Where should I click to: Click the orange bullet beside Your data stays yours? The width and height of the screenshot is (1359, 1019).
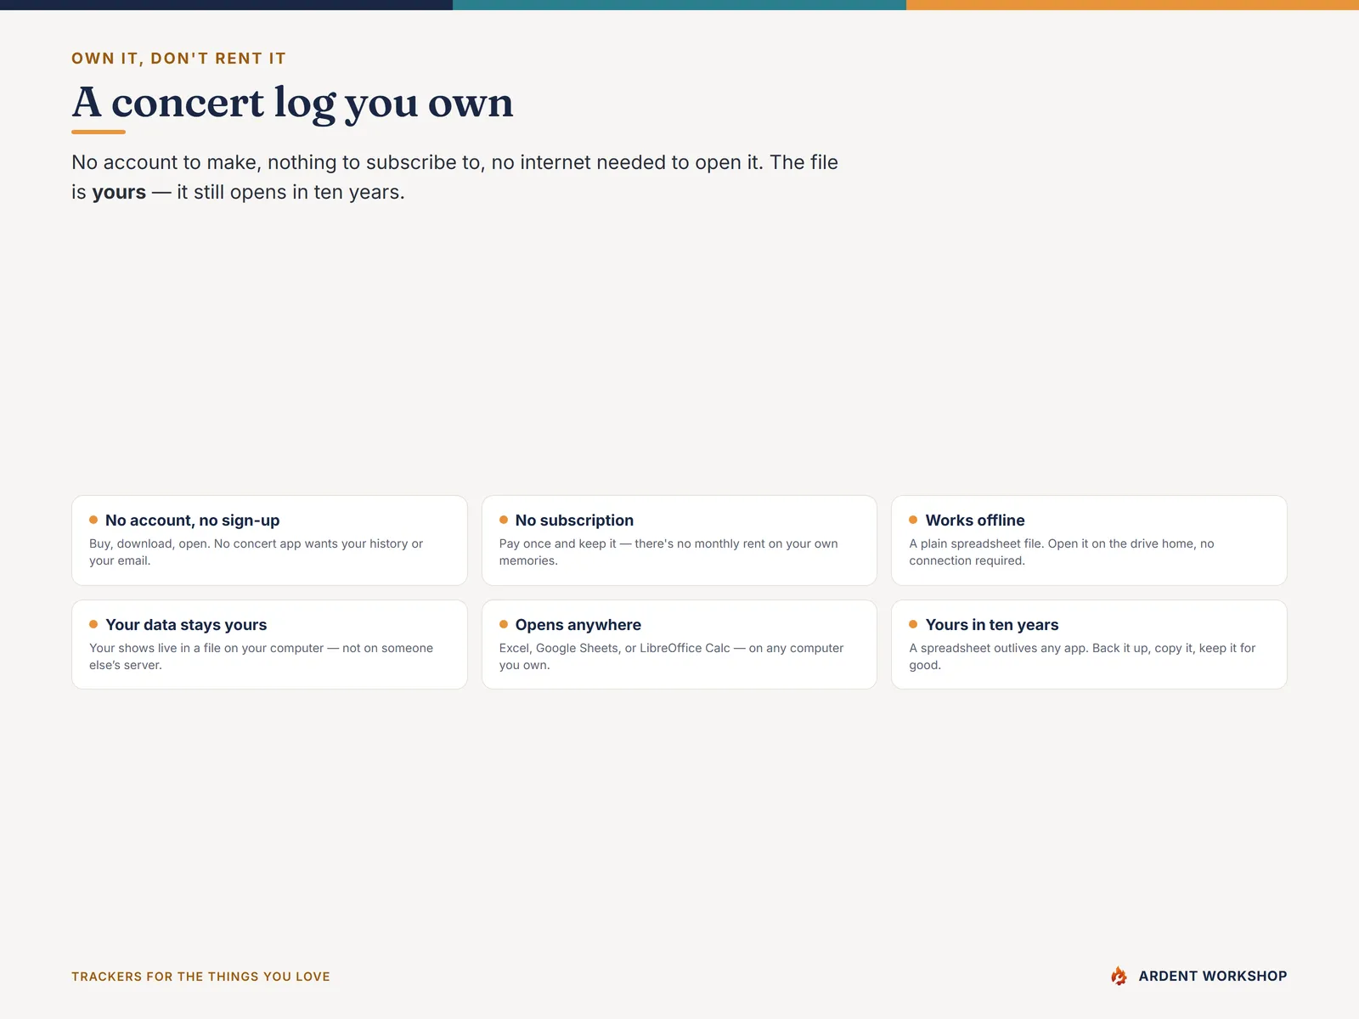pos(93,624)
